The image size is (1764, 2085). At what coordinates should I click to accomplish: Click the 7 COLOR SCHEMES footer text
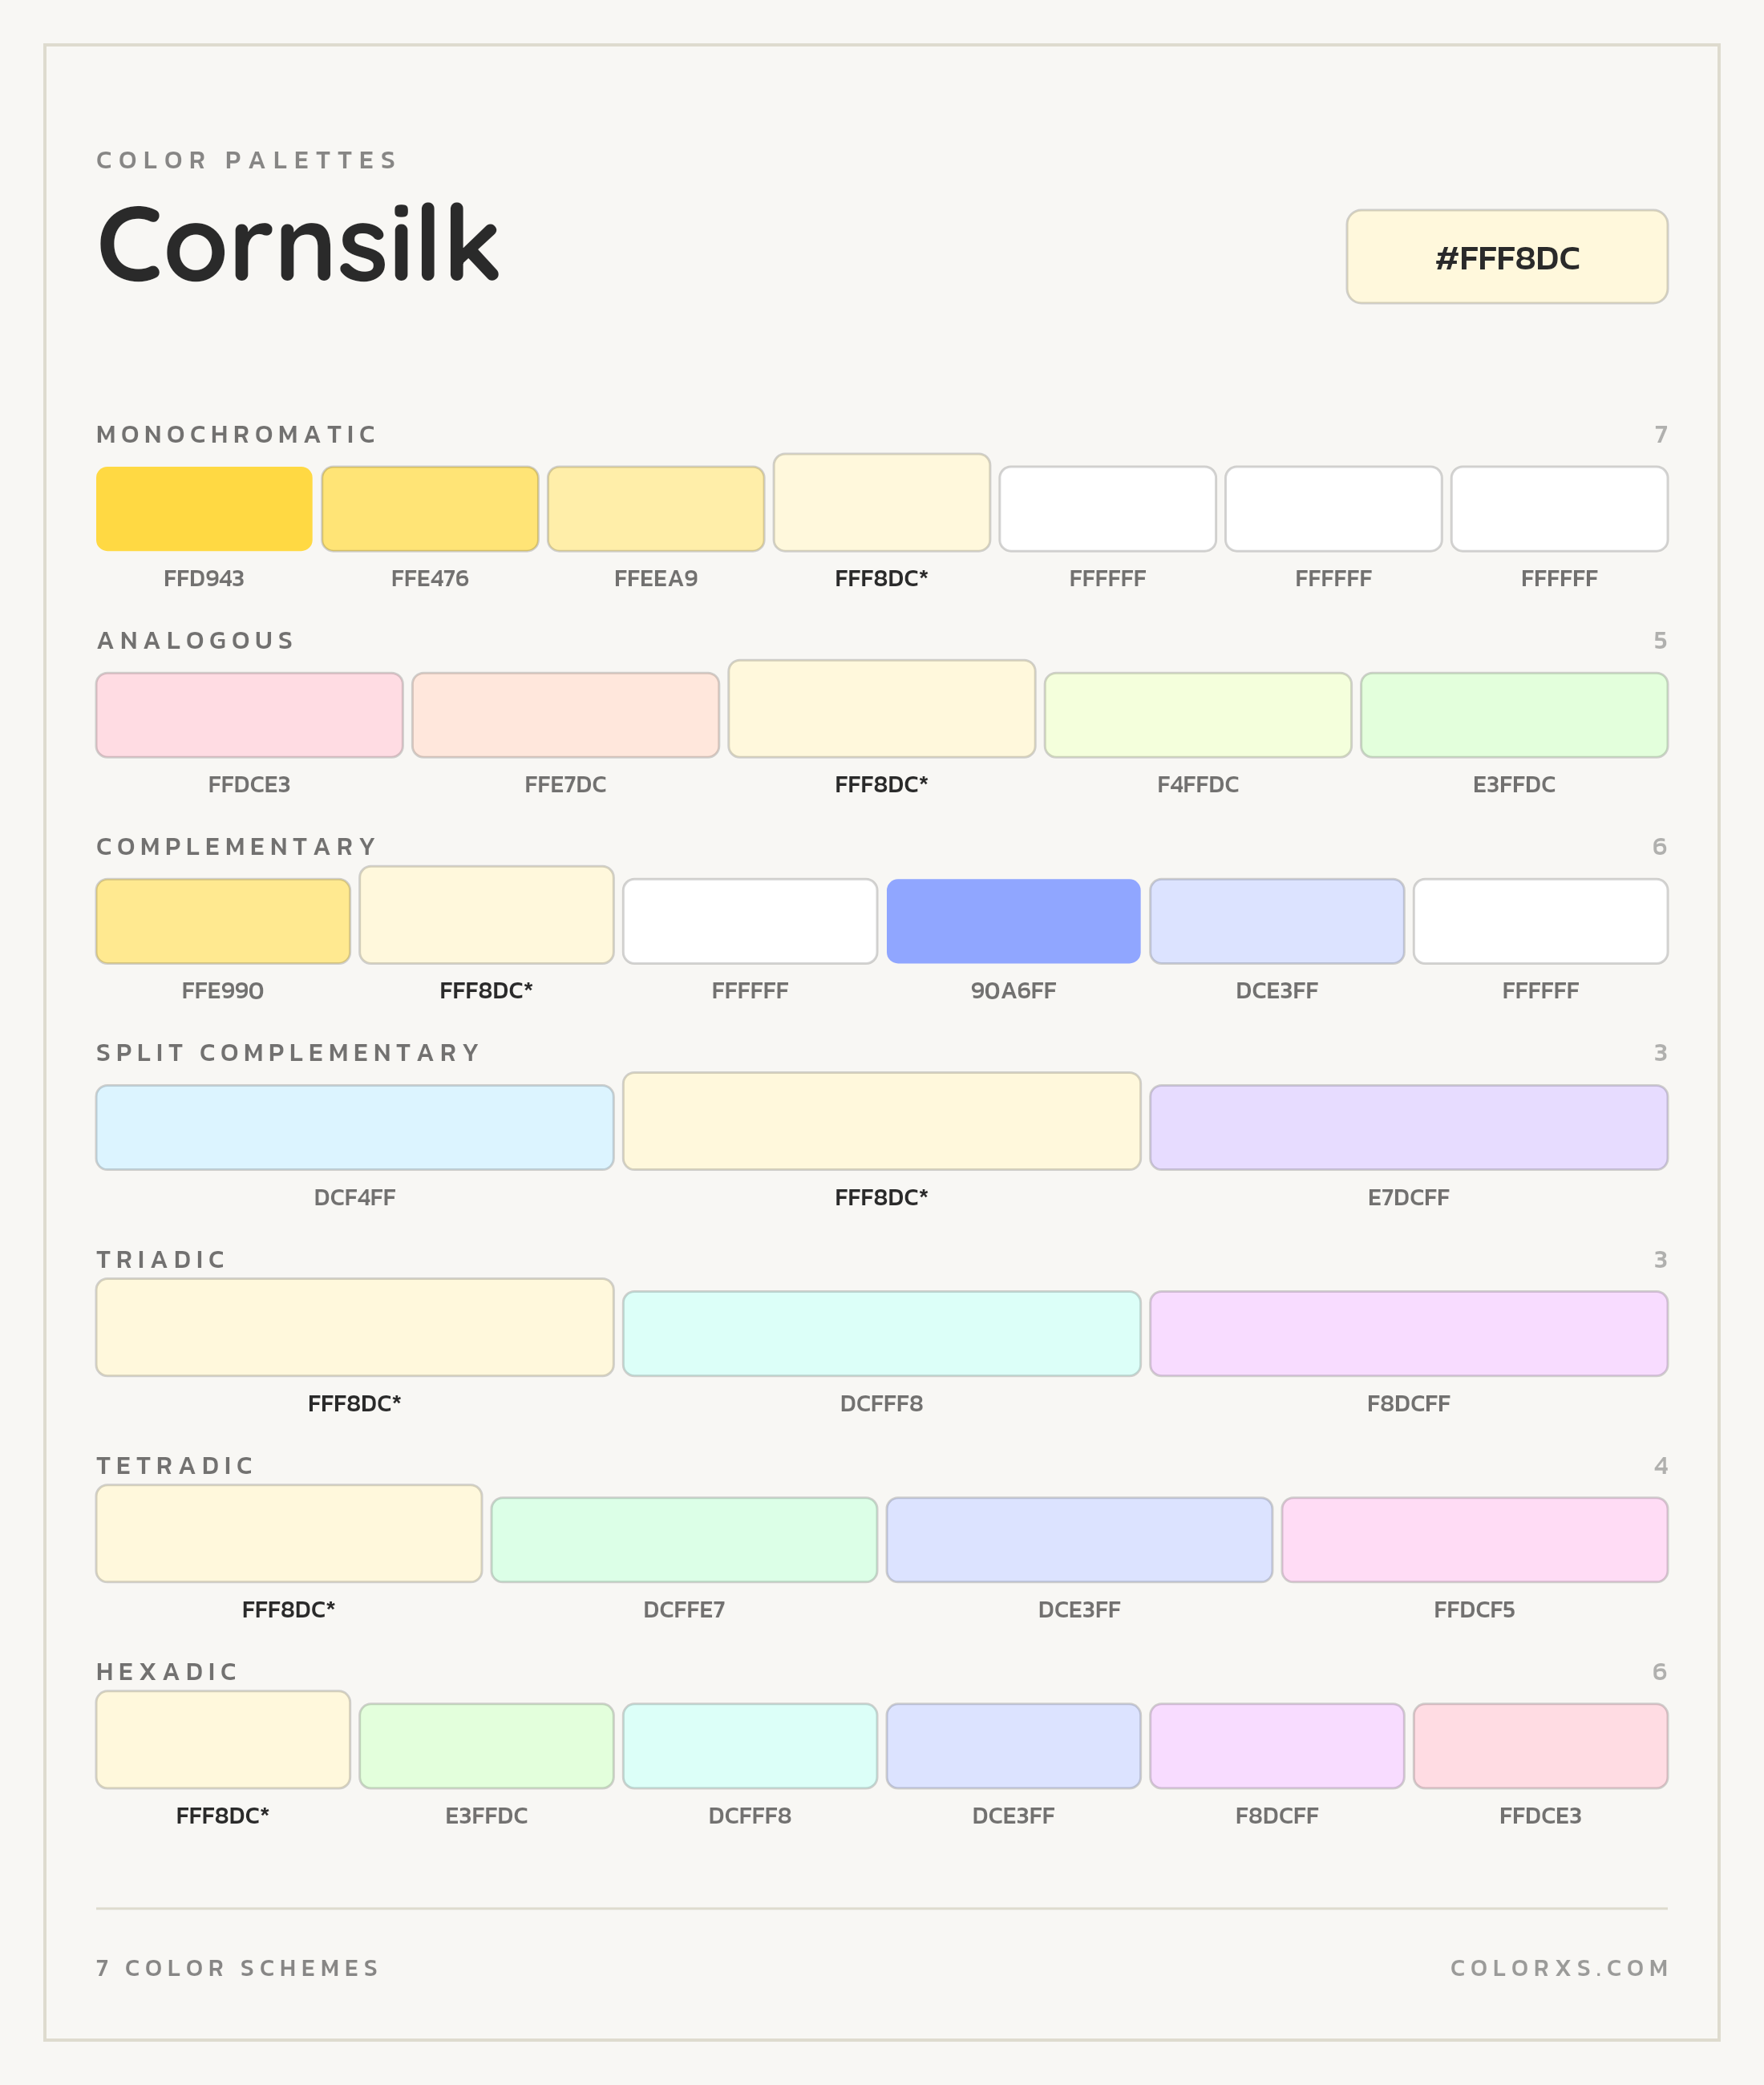click(238, 1968)
